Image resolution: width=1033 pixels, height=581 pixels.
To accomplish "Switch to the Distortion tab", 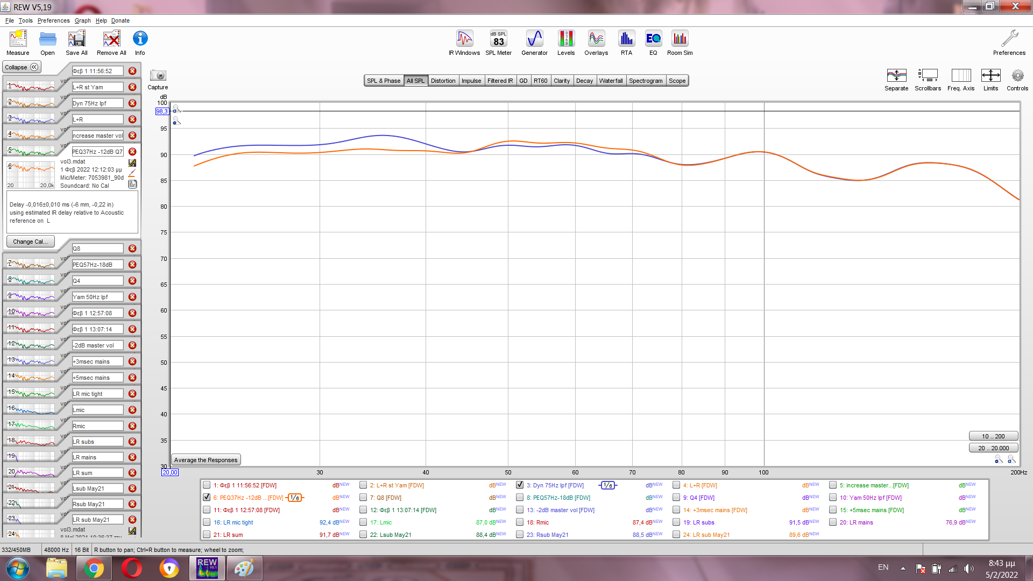I will 443,81.
